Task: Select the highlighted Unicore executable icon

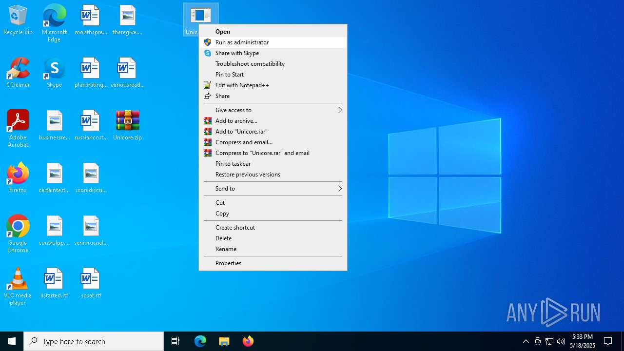Action: [x=200, y=15]
